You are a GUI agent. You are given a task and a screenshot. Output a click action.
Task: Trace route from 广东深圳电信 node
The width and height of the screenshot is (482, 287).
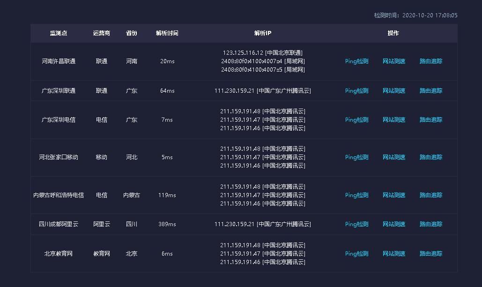click(430, 120)
